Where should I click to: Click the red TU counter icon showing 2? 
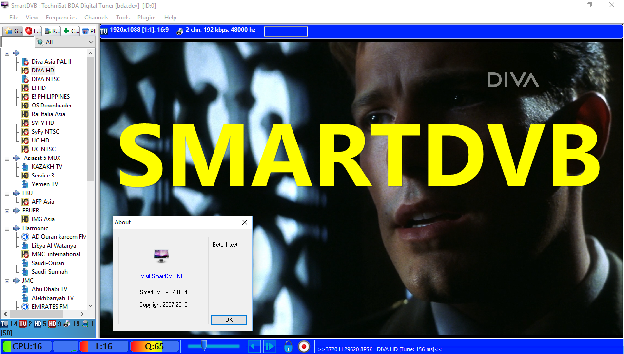pyautogui.click(x=23, y=324)
